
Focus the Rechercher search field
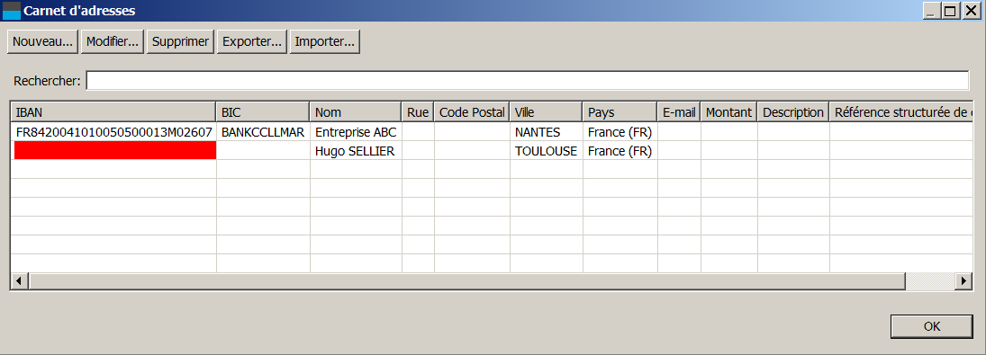click(528, 81)
